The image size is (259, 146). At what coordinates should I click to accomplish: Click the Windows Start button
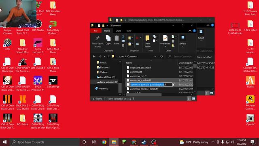5,142
